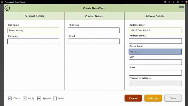Click the download icon in top bar
The width and height of the screenshot is (188, 106).
174,2
